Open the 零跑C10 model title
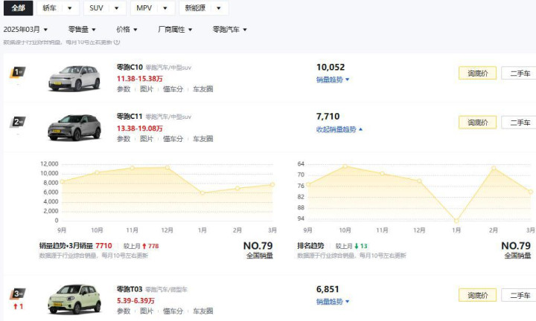The width and height of the screenshot is (536, 321). [x=130, y=67]
